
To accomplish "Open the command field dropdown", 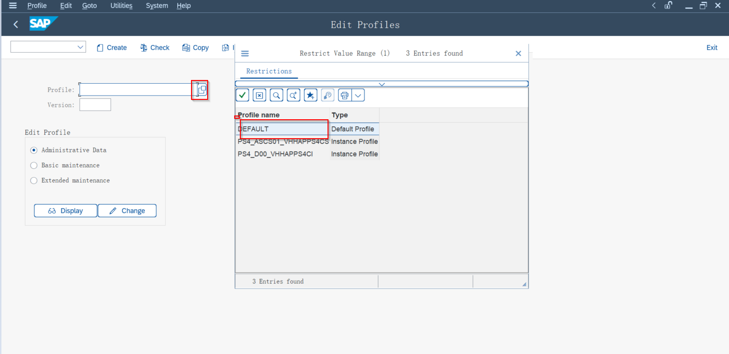I will [x=80, y=47].
